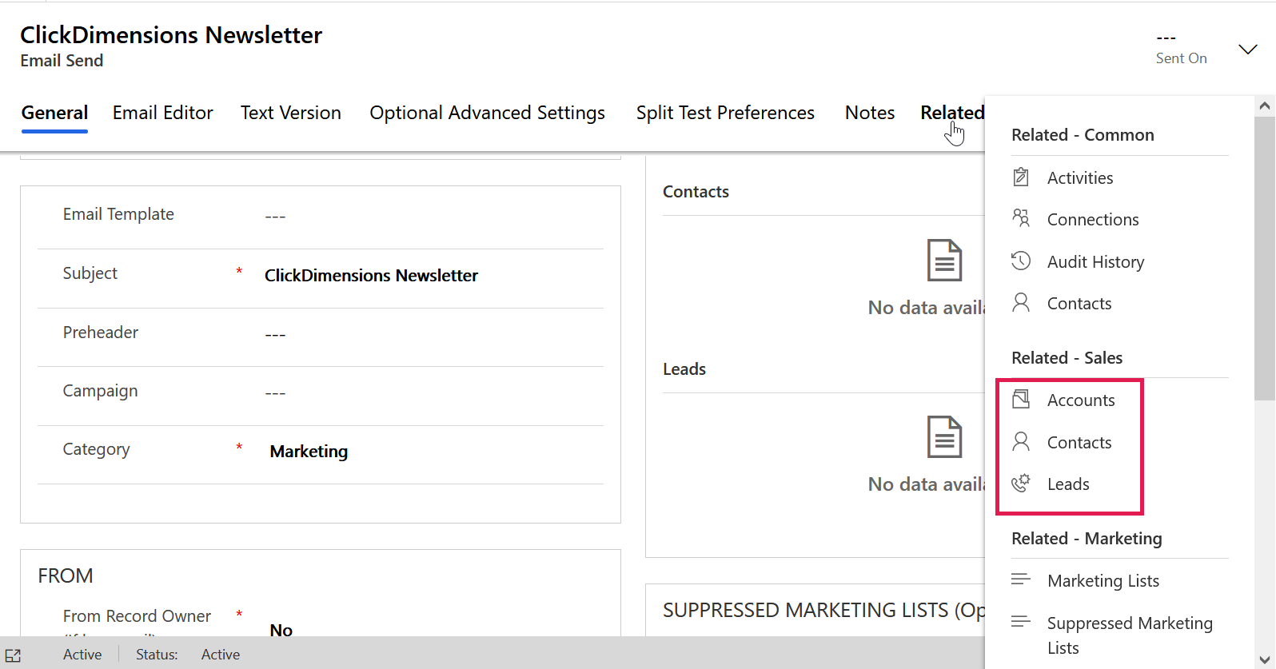This screenshot has height=669, width=1276.
Task: Open the Text Version tab
Action: (x=291, y=113)
